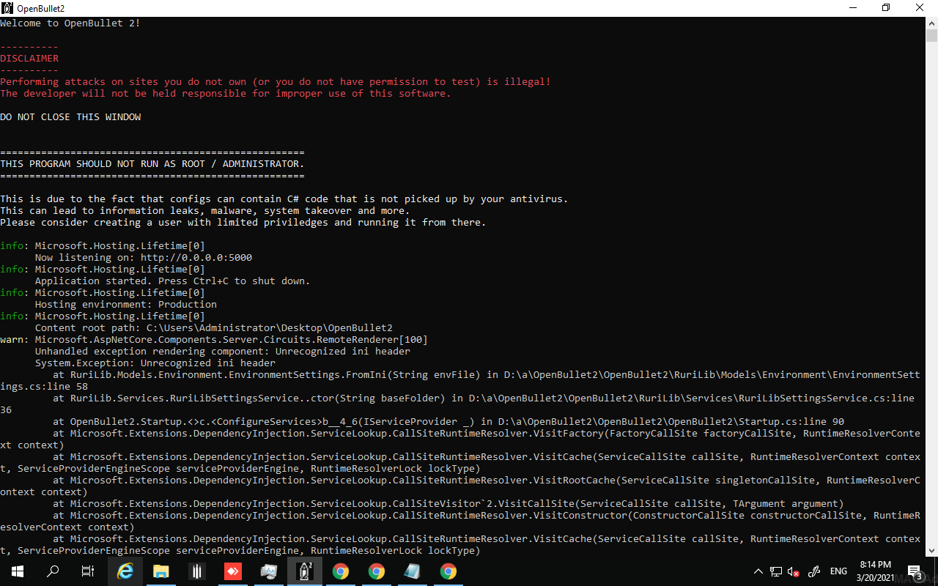The height and width of the screenshot is (586, 938).
Task: Click the red 'DISCLAIMER' text
Action: (29, 59)
